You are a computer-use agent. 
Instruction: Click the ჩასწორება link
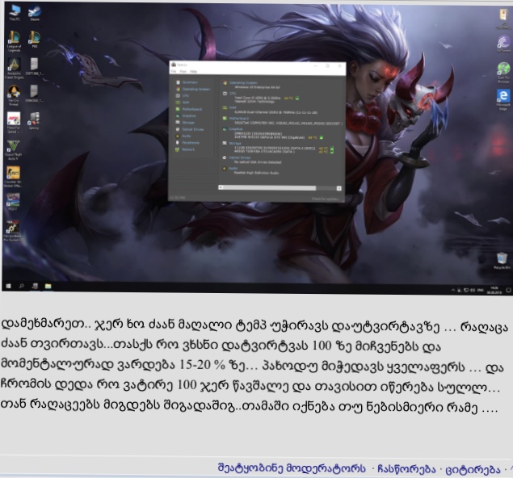point(406,469)
